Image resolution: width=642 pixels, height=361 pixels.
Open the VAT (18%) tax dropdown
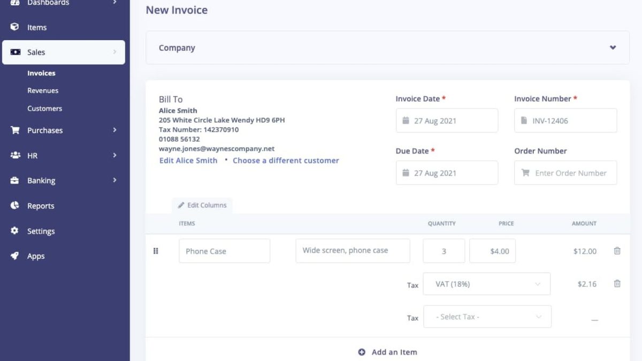[486, 284]
